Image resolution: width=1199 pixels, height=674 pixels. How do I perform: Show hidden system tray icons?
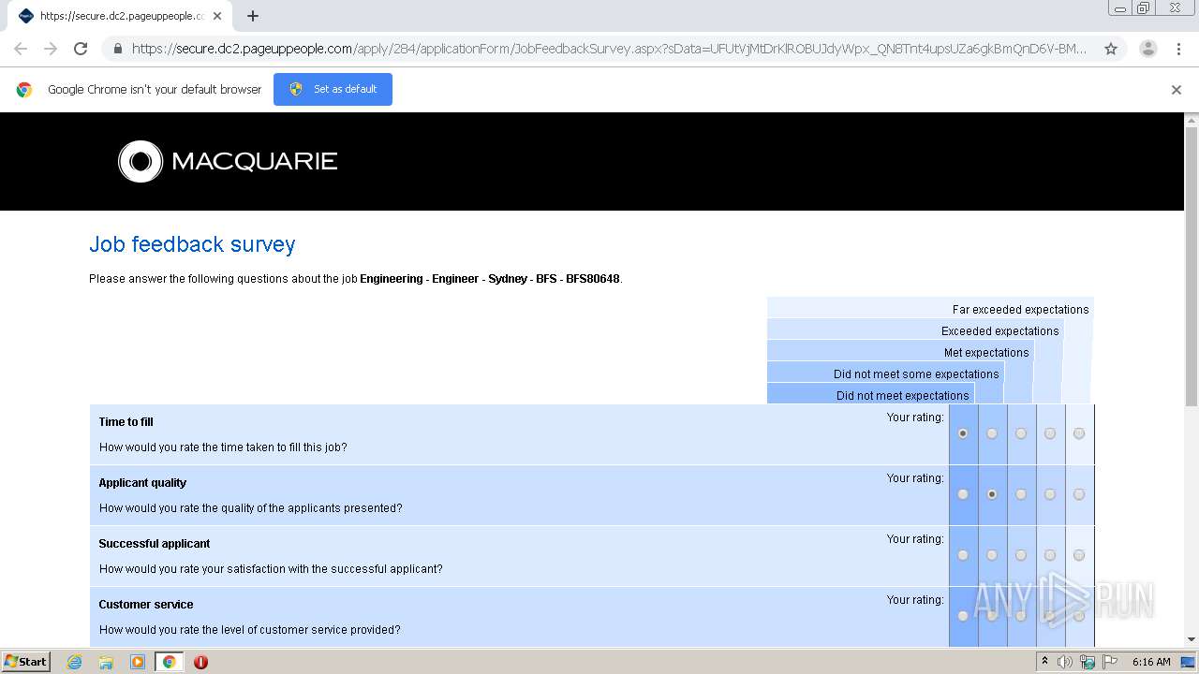1044,662
